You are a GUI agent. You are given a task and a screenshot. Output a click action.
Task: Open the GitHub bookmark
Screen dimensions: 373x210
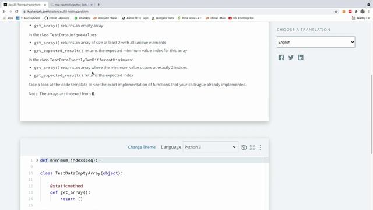58,18
